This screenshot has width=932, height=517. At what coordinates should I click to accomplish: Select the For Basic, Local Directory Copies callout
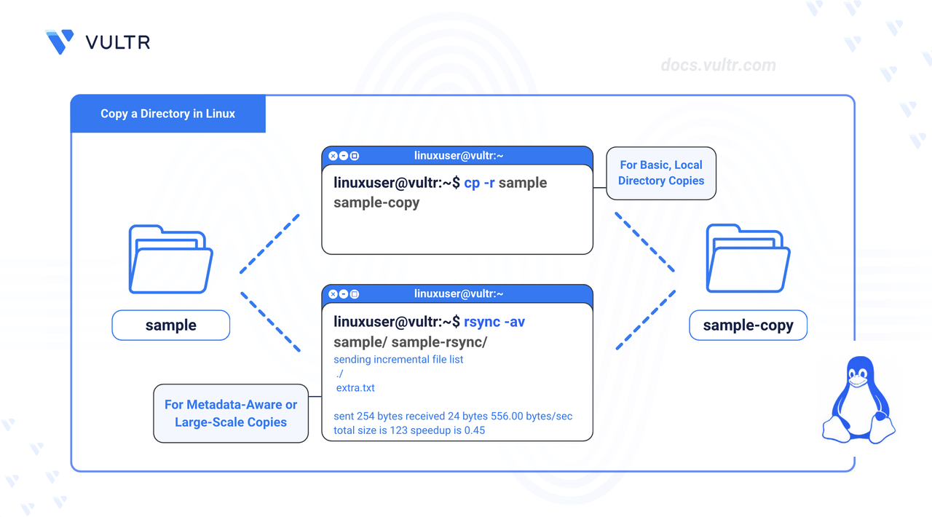[661, 173]
